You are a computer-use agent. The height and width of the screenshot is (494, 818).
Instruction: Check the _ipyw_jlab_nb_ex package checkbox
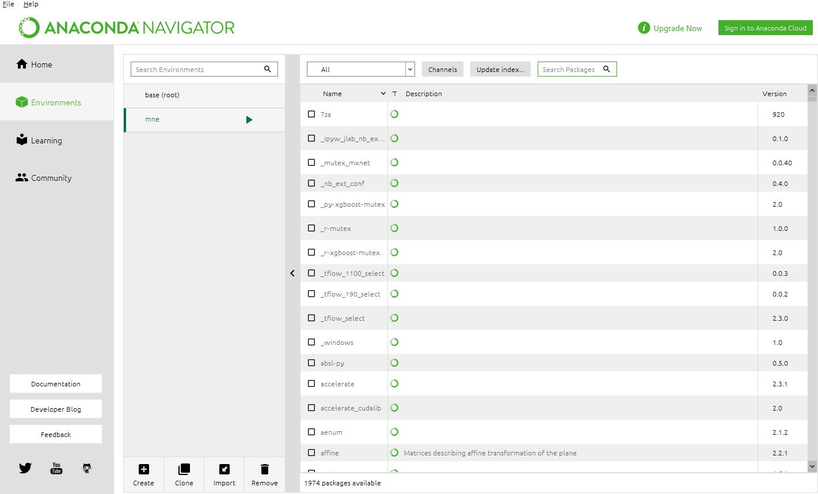click(x=311, y=138)
